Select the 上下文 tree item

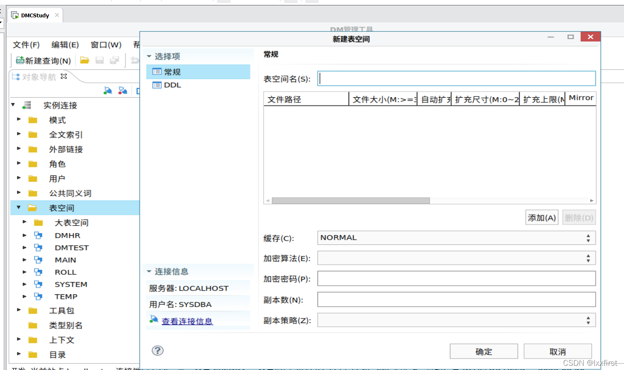coord(61,340)
